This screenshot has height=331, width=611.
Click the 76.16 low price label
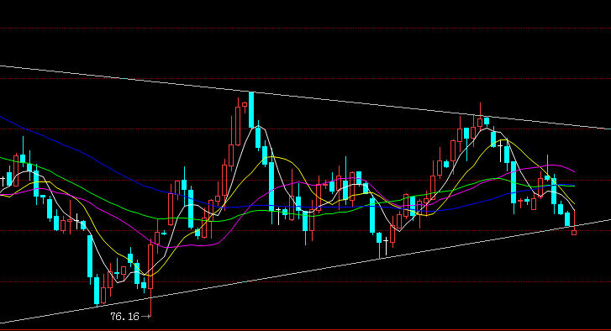pos(124,317)
